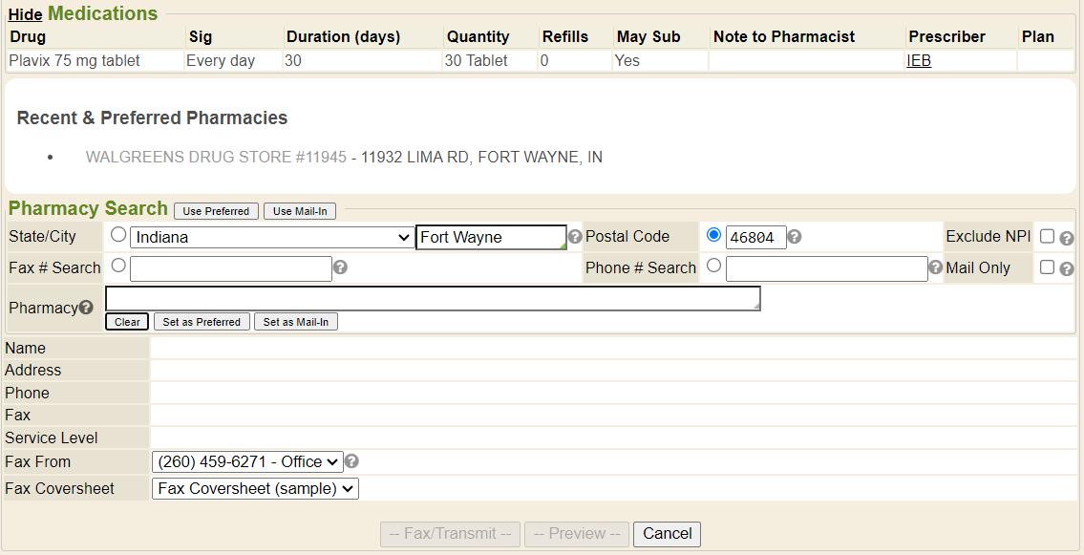Click help icon next to Mail Only

(x=1067, y=268)
